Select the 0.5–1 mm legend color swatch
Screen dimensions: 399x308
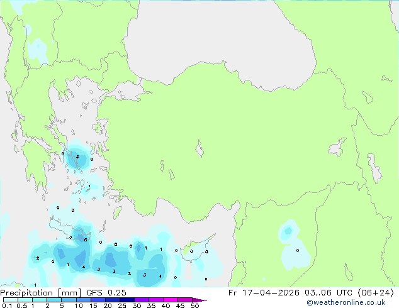click(25, 300)
